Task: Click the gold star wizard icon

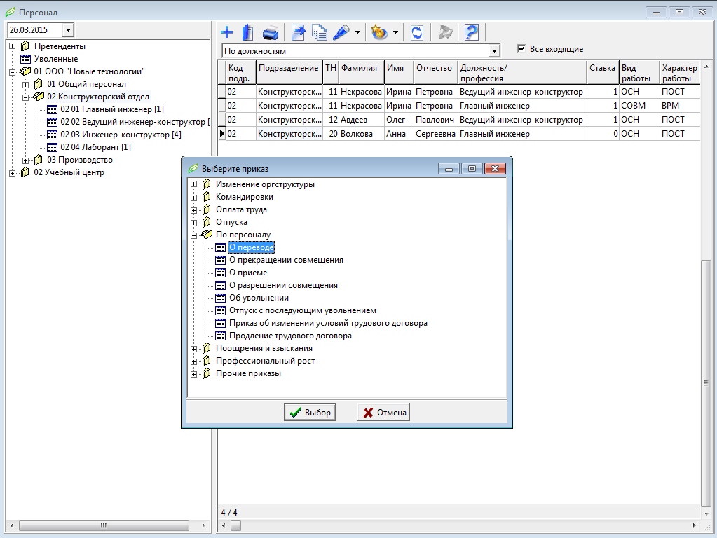Action: coord(379,32)
